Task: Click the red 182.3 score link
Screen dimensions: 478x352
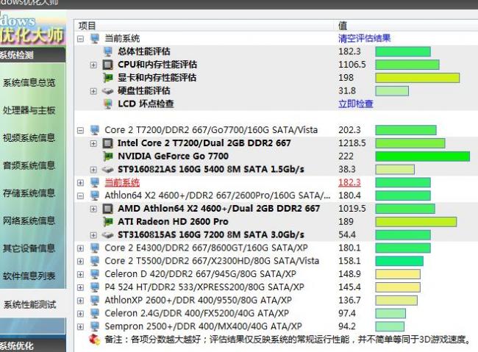Action: [x=349, y=182]
